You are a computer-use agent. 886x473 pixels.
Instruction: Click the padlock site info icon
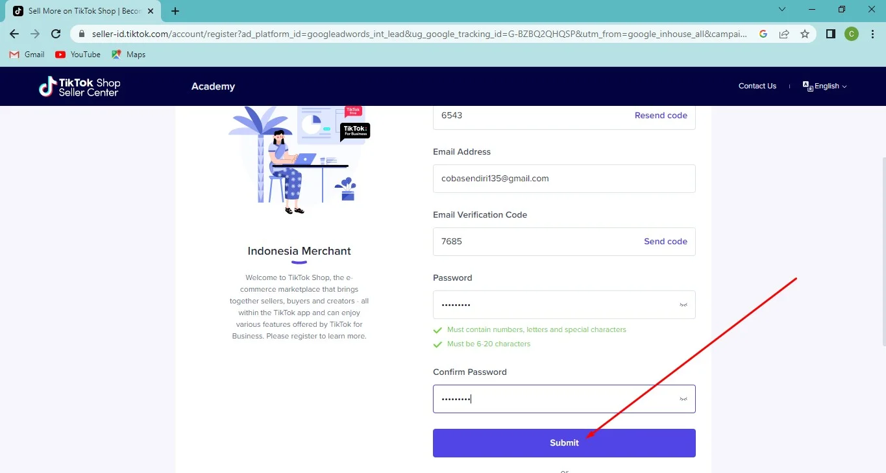point(82,34)
